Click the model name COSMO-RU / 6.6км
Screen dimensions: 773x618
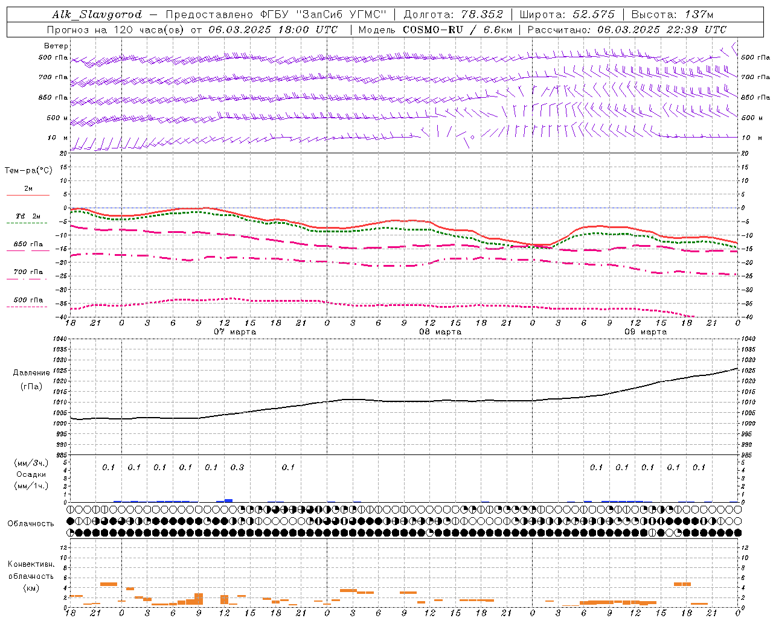[457, 30]
